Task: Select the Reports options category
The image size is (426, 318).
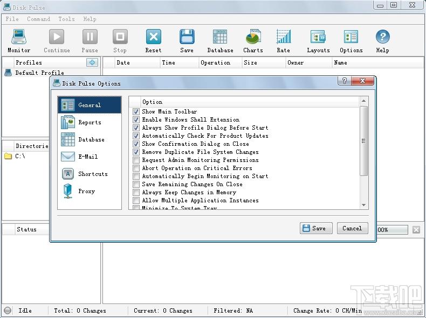Action: 90,122
